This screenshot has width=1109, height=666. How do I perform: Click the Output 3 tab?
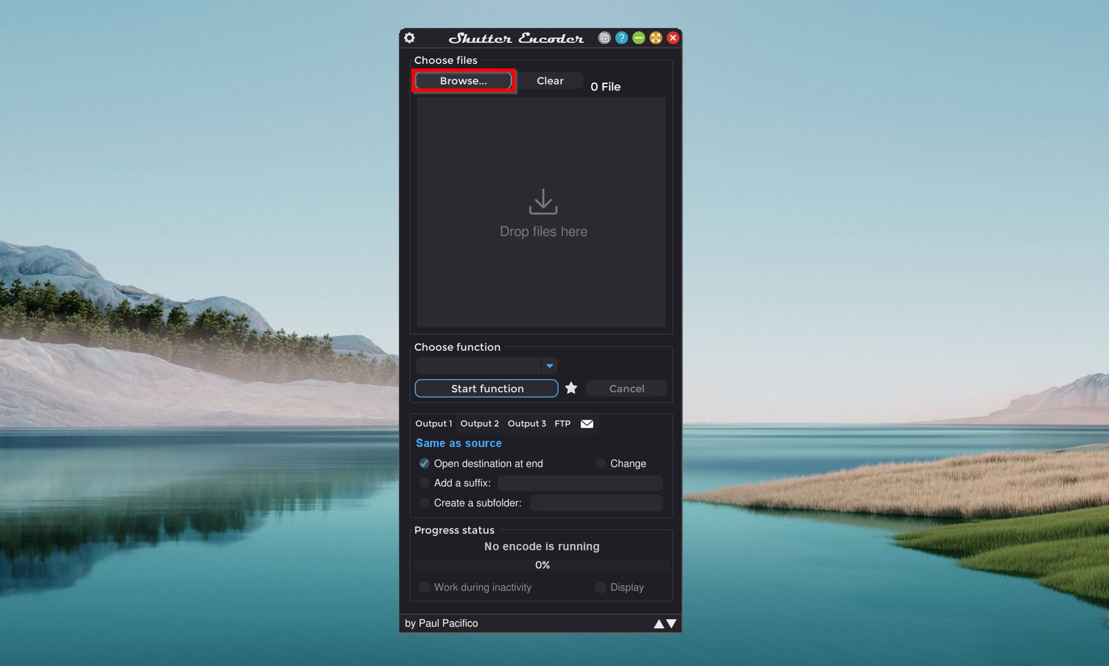[x=525, y=423]
